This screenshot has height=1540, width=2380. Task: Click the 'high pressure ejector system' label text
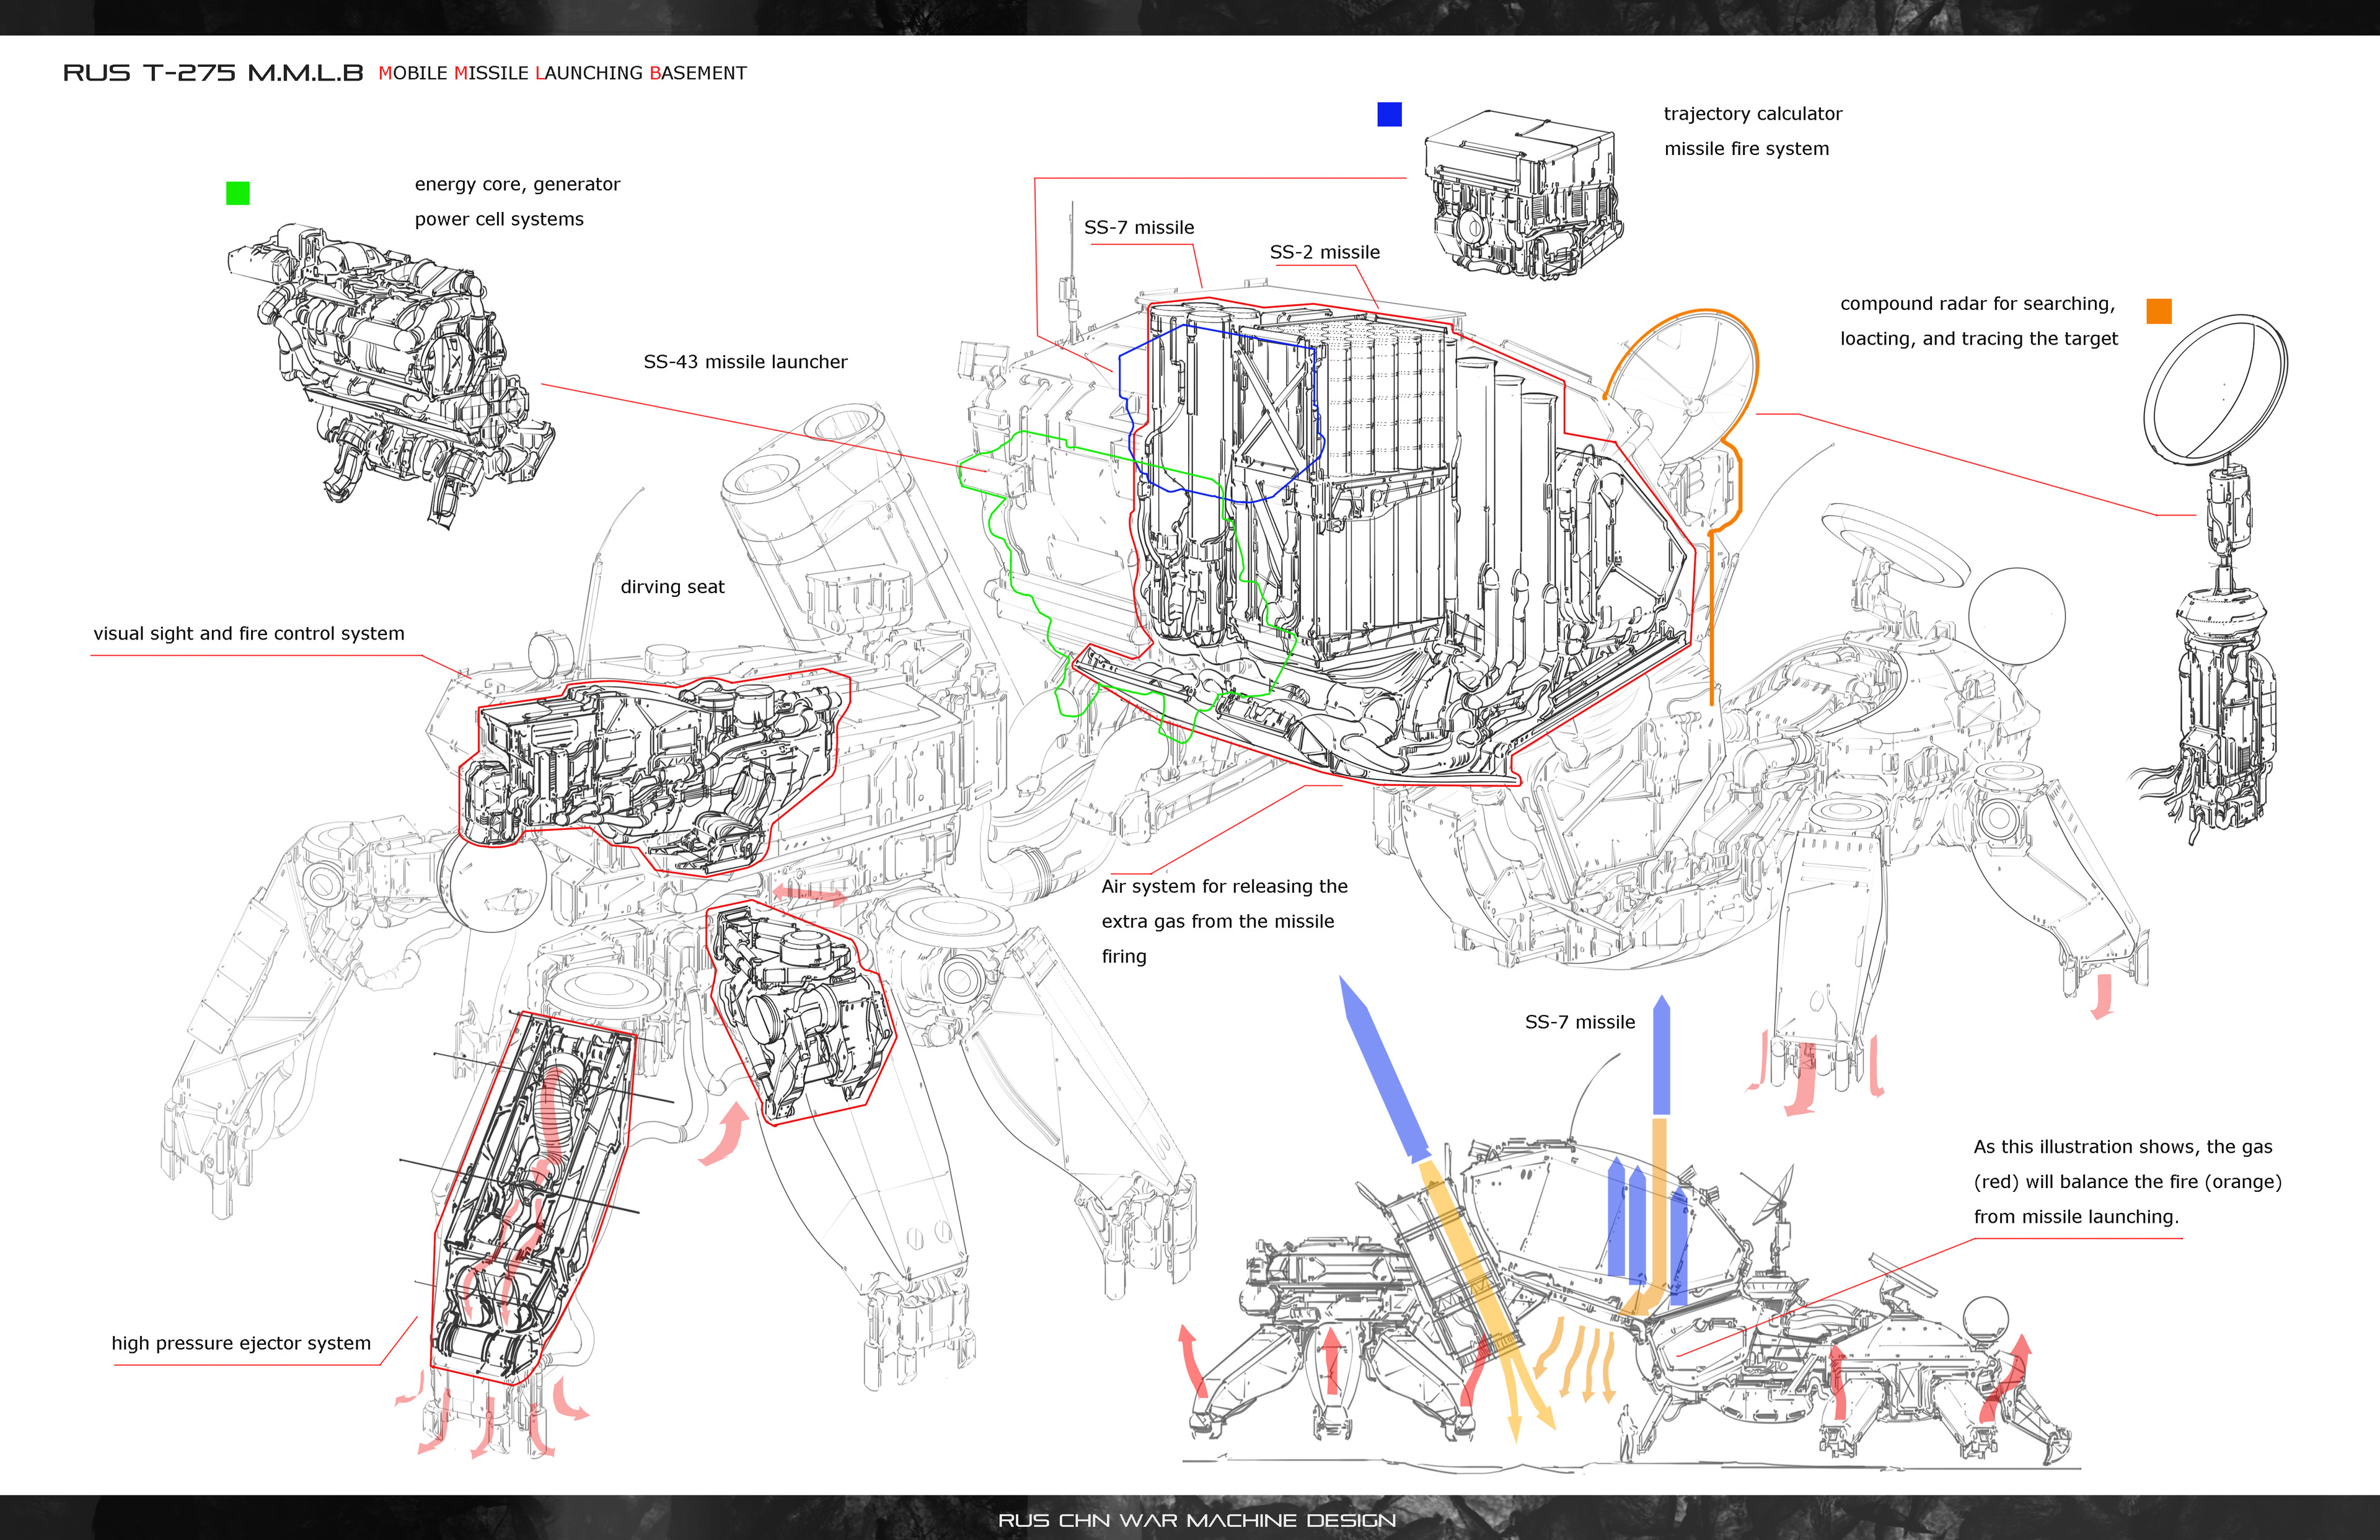(242, 1343)
